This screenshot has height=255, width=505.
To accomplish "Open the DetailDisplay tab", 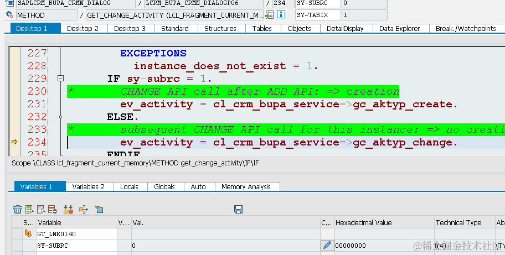I will [x=345, y=28].
